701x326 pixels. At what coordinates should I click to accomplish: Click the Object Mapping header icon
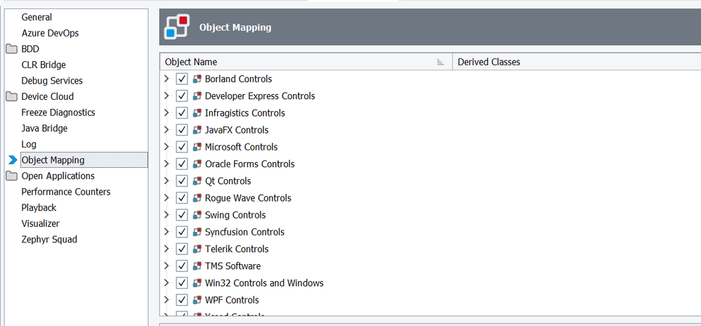click(176, 27)
